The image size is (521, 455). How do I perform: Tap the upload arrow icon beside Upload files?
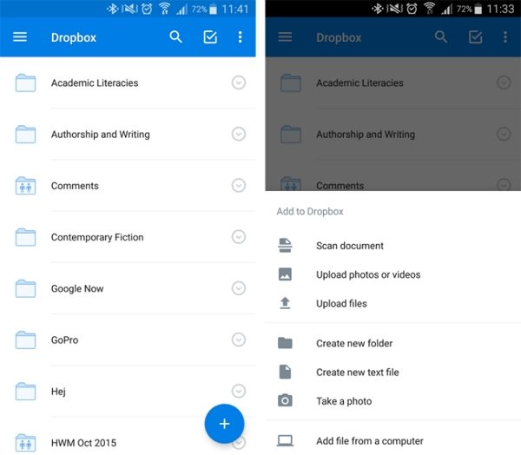point(285,303)
